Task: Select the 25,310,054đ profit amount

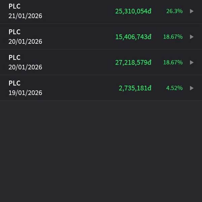Action: coord(133,11)
